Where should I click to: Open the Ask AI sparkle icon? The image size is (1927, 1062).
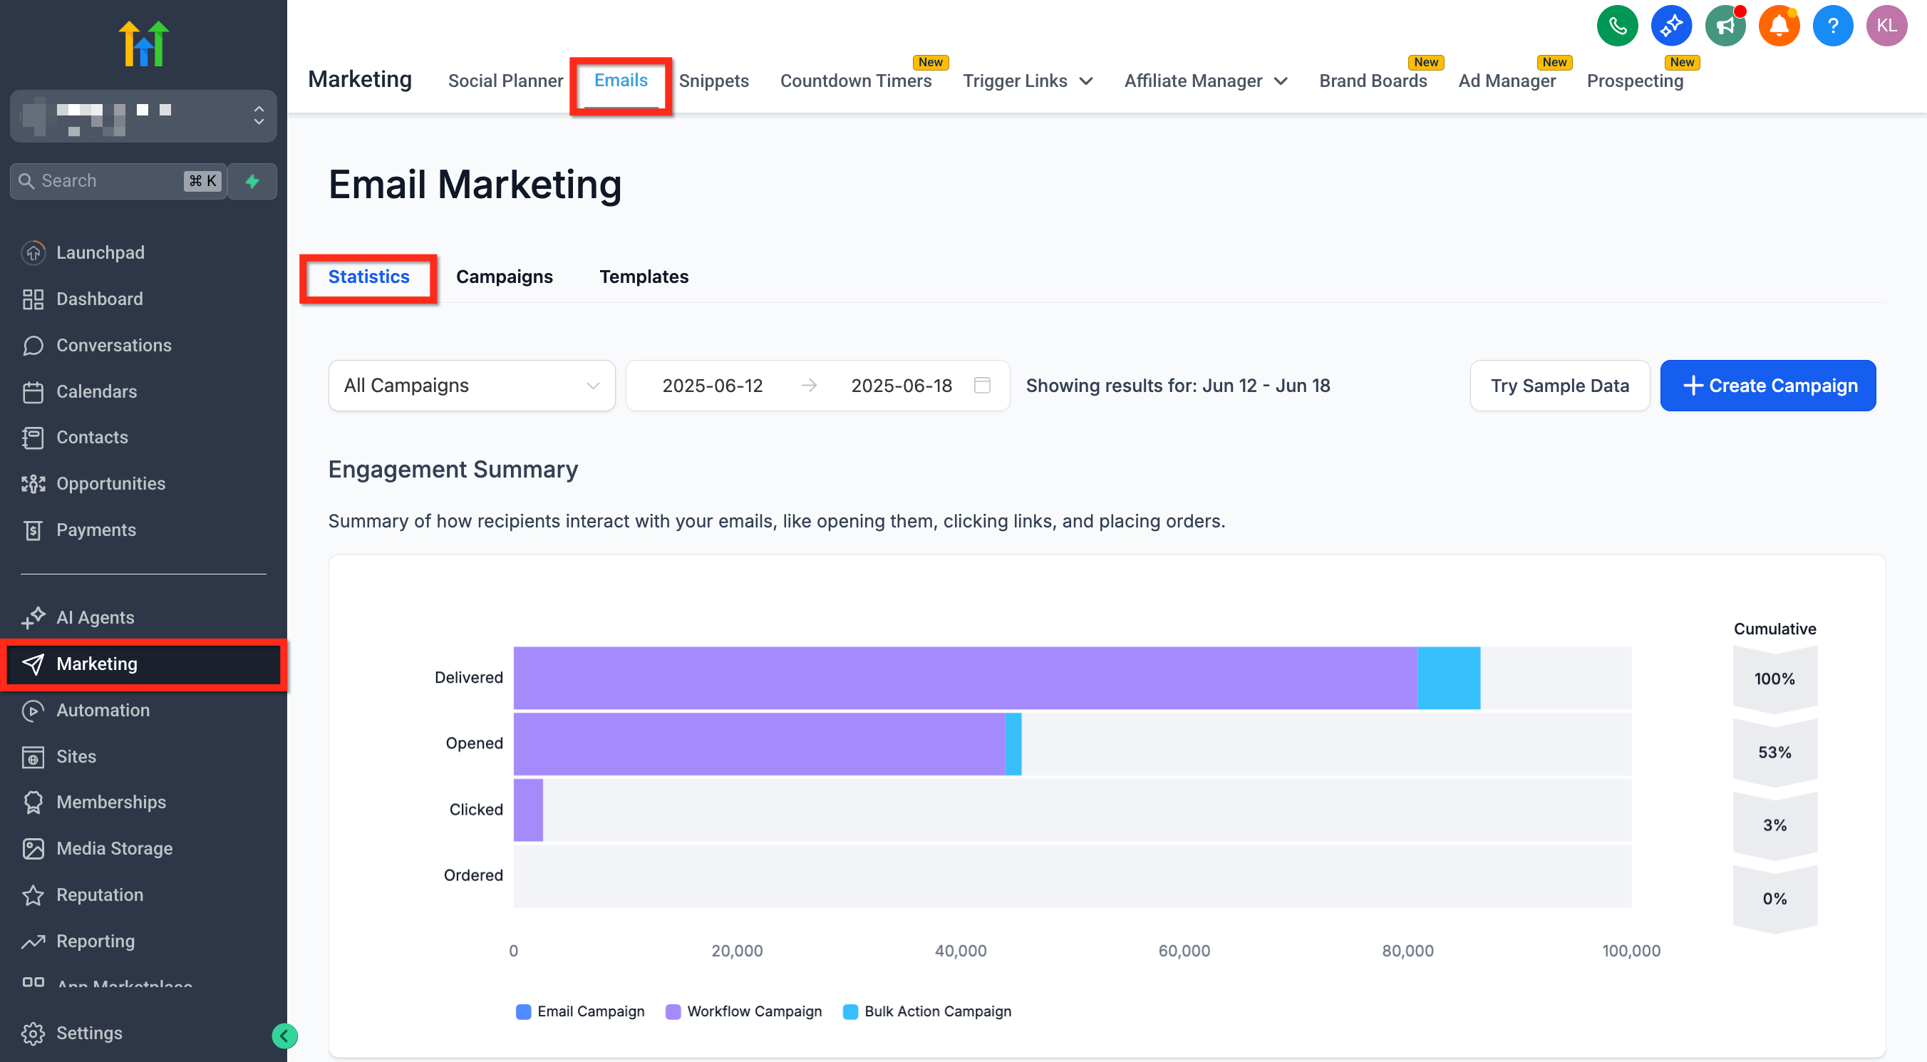(x=1670, y=26)
